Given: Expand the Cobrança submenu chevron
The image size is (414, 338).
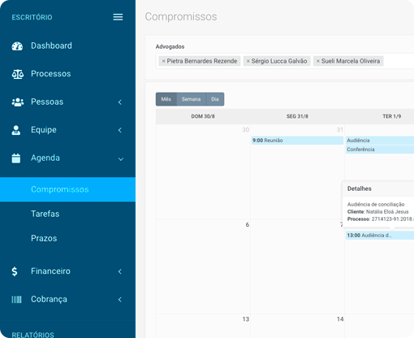Looking at the screenshot, I should coord(120,300).
